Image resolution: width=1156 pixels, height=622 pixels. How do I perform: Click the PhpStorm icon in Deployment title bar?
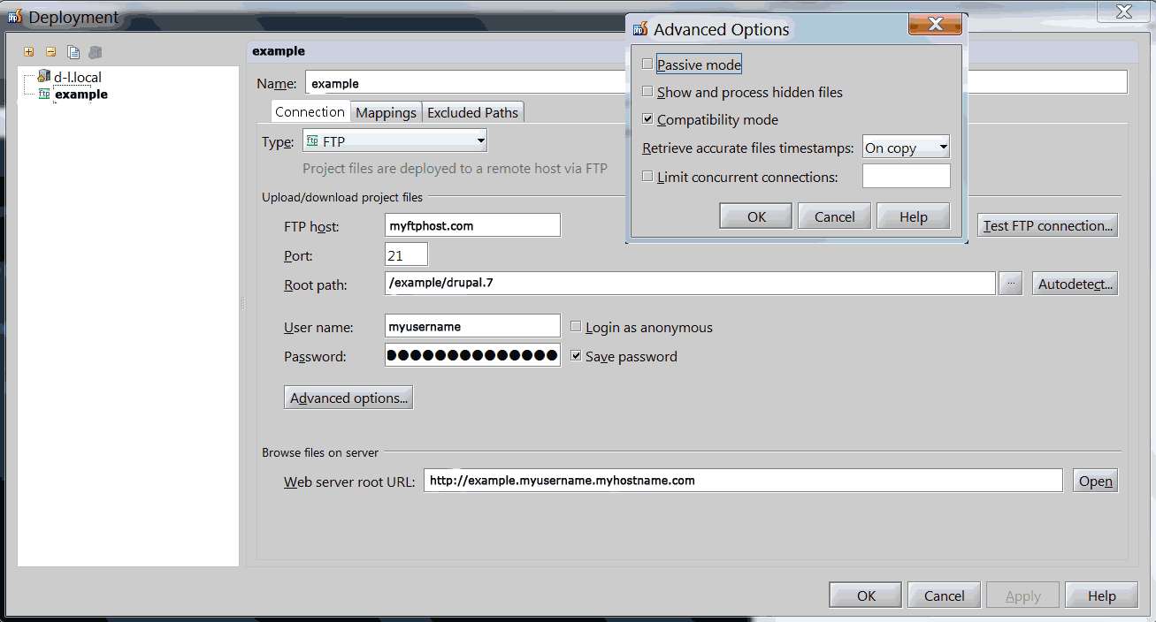(x=15, y=17)
